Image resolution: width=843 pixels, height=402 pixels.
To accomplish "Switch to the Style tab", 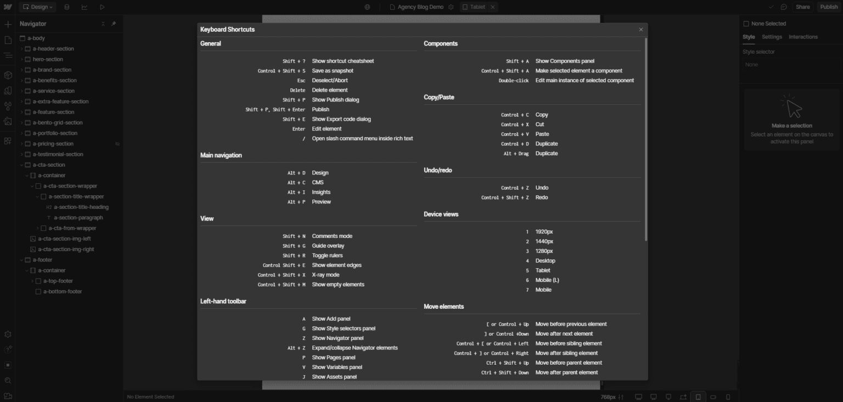I will pyautogui.click(x=749, y=37).
